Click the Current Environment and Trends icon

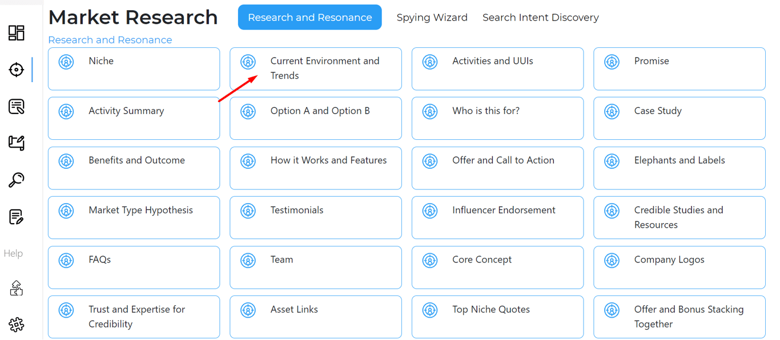tap(248, 62)
